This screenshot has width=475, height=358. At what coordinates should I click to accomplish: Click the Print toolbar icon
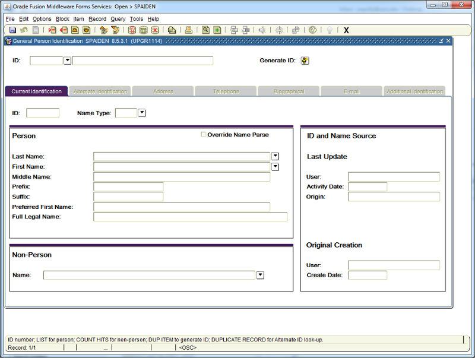[x=189, y=30]
